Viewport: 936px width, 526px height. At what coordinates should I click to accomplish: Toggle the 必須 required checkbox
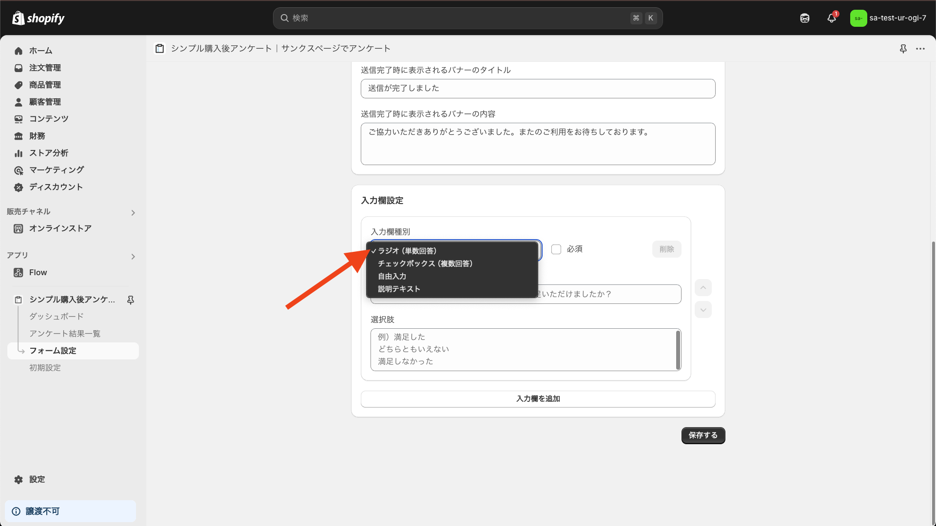556,249
